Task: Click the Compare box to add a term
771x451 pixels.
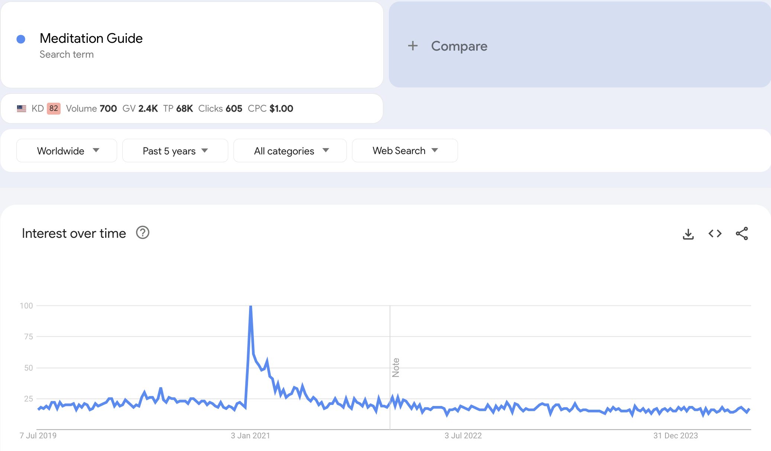Action: tap(580, 45)
